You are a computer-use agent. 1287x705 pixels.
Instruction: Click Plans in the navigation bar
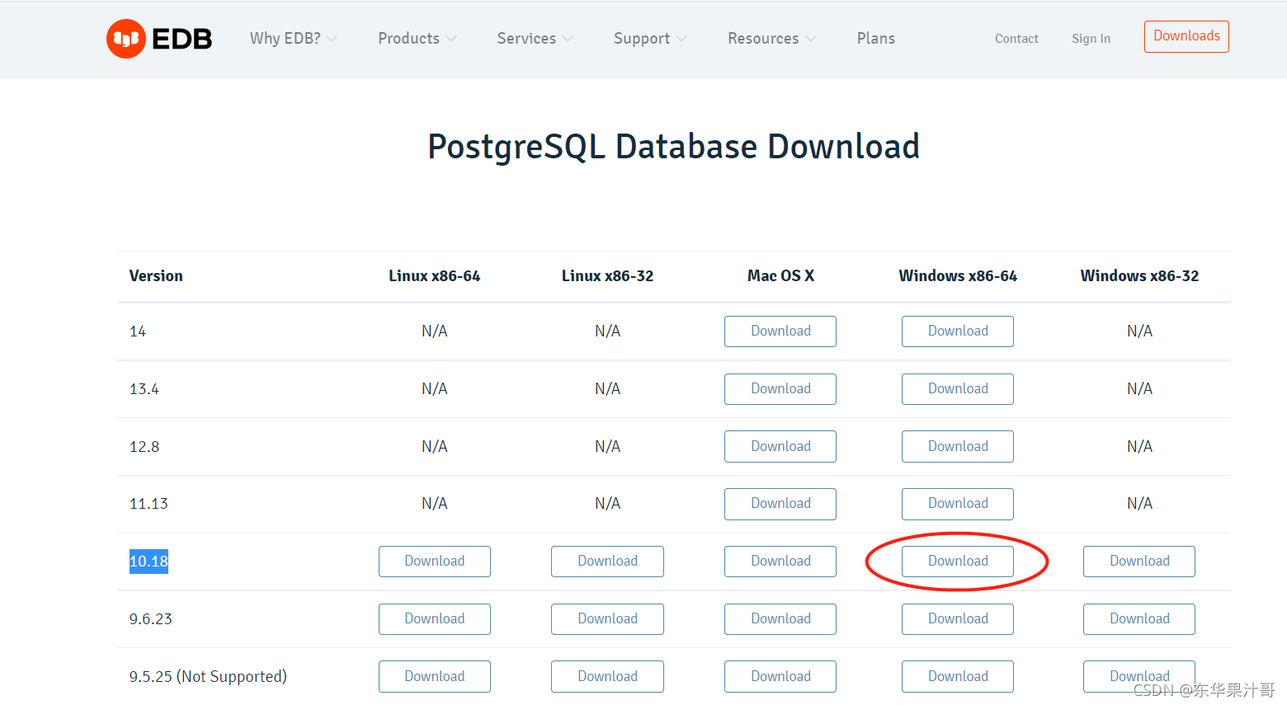(875, 38)
